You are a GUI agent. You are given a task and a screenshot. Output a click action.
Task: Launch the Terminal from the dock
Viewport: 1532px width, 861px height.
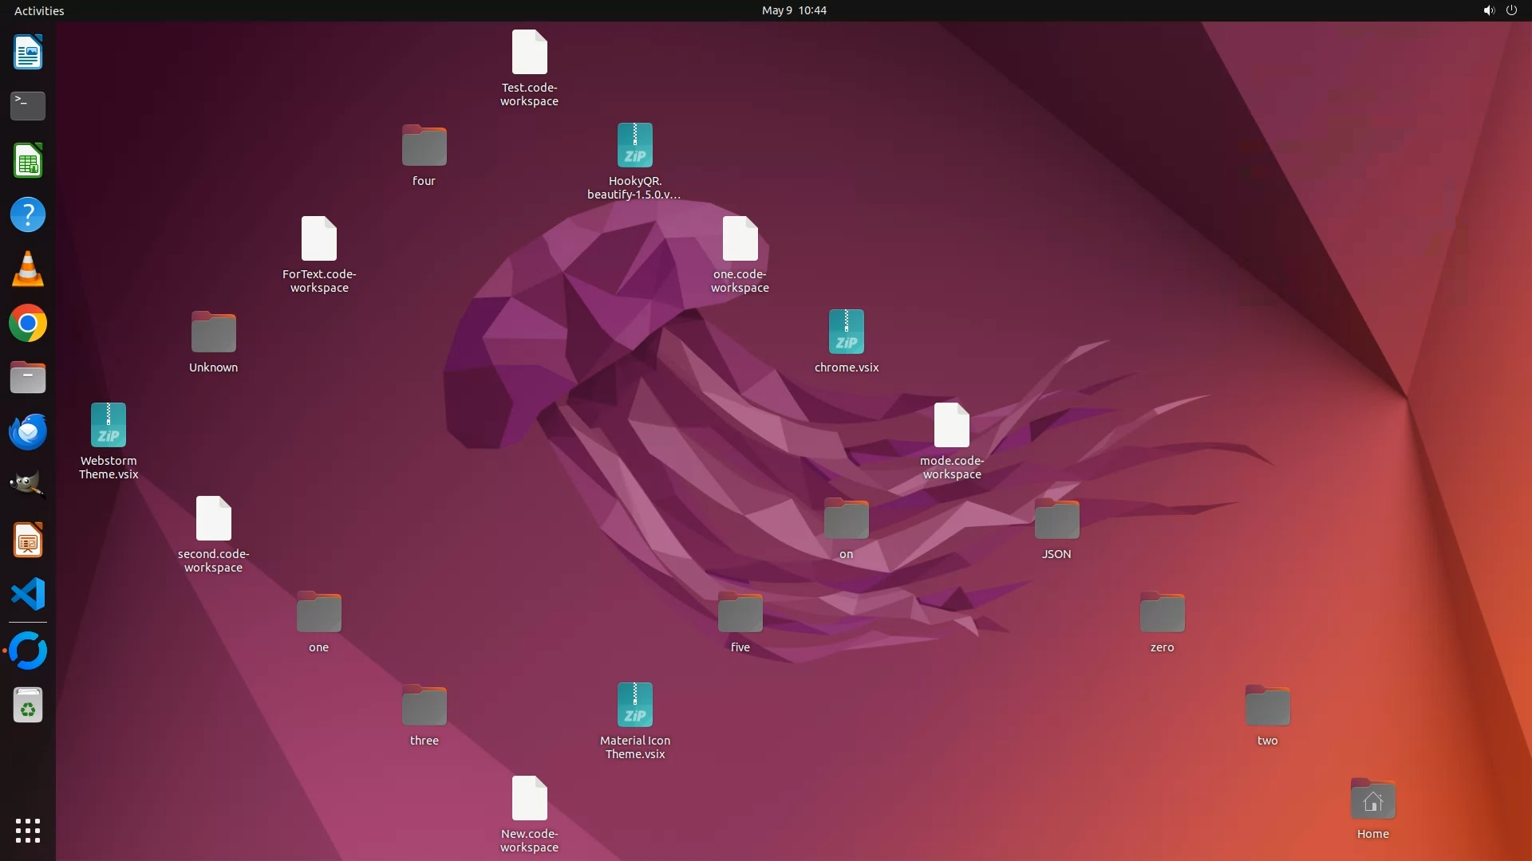28,105
